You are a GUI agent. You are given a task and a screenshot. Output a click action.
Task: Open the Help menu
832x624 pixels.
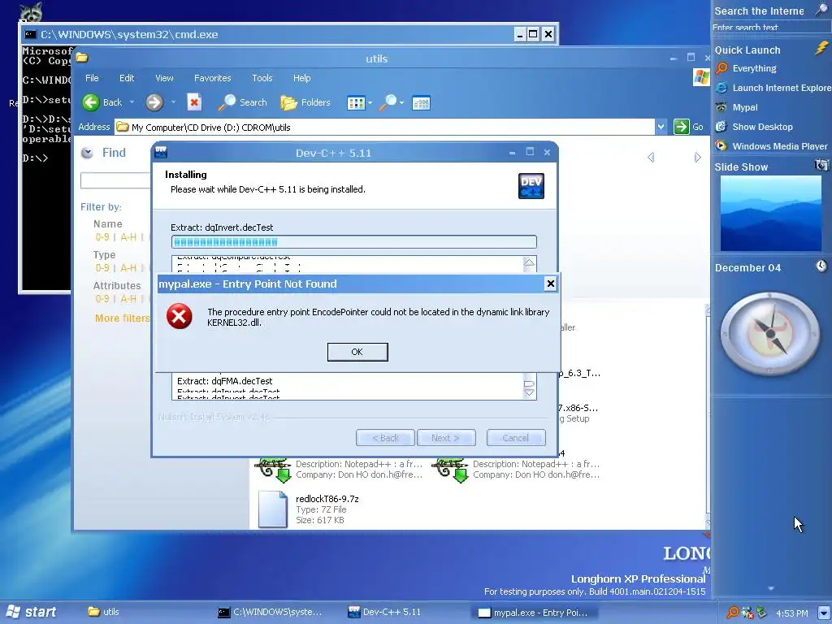(302, 78)
